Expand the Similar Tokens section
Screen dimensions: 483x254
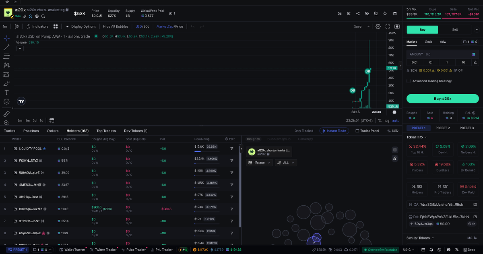[432, 238]
